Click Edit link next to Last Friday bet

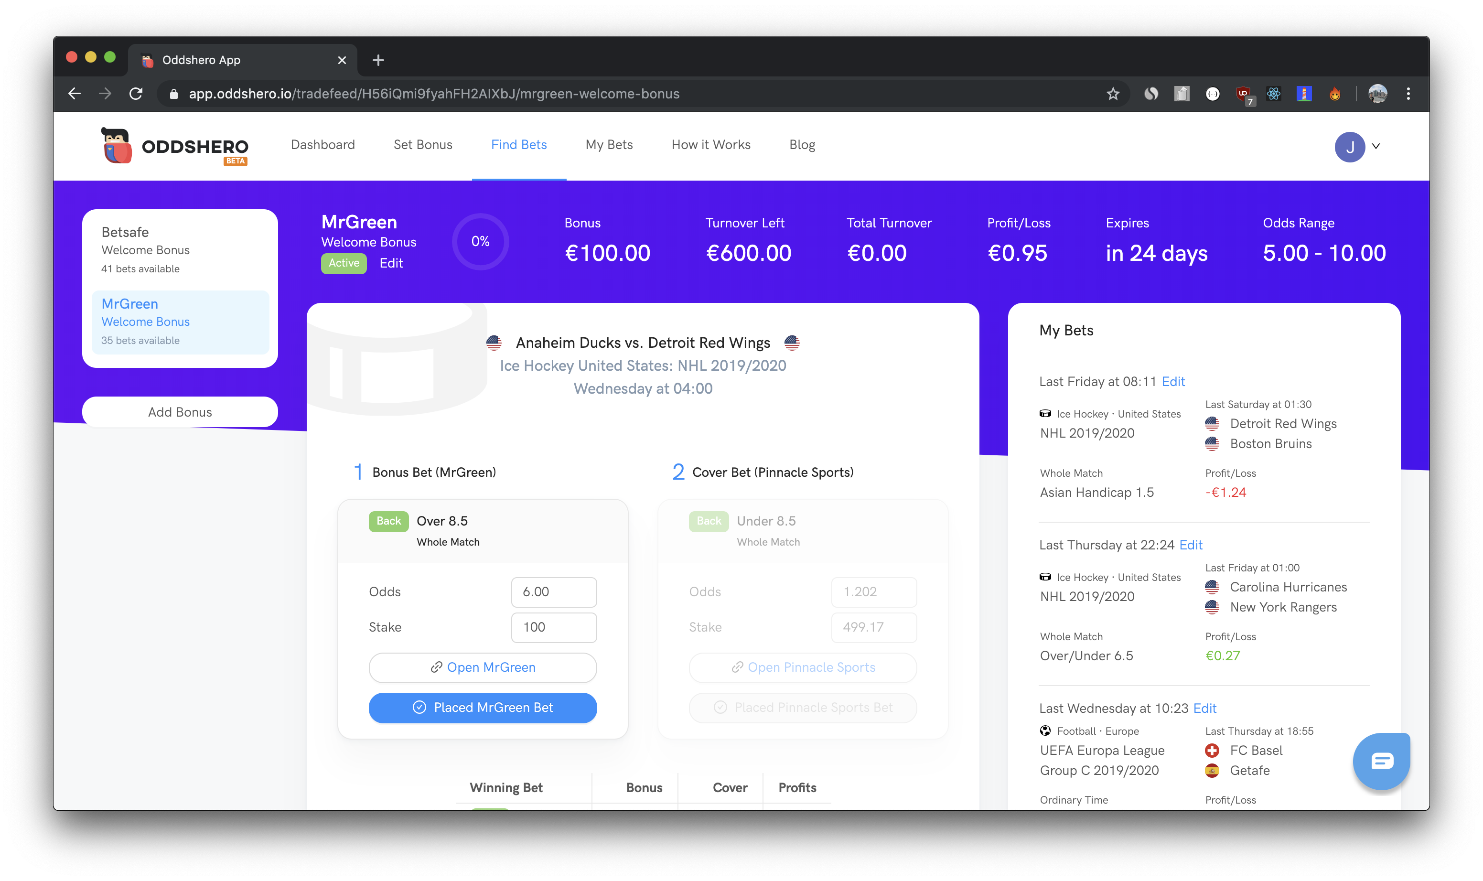coord(1172,382)
